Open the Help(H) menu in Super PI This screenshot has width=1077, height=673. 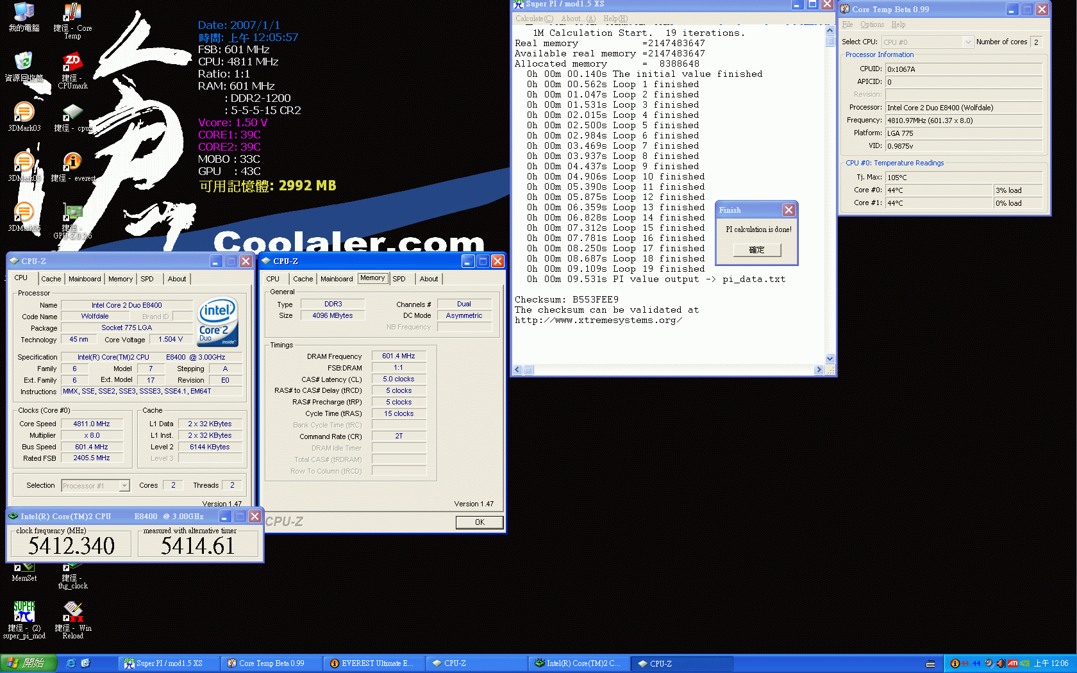tap(615, 19)
